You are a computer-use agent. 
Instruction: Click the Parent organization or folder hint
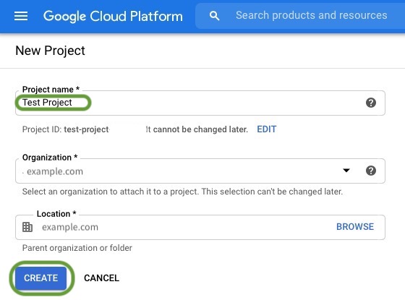click(77, 248)
